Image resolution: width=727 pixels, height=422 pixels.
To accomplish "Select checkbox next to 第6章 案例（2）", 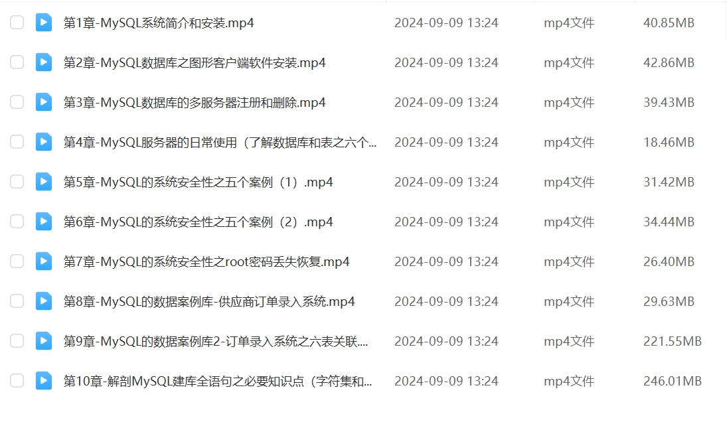I will tap(17, 222).
